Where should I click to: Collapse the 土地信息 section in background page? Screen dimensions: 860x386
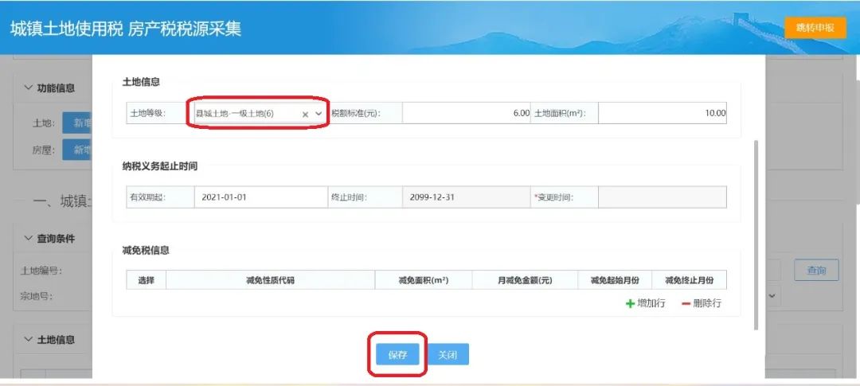(x=29, y=339)
